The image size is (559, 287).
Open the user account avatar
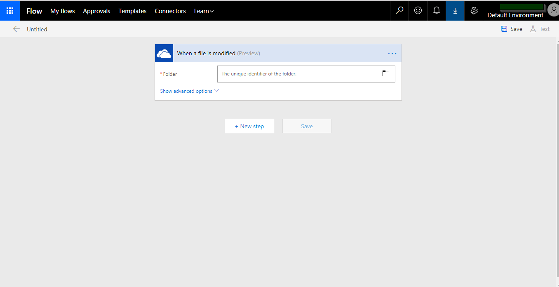[x=553, y=9]
